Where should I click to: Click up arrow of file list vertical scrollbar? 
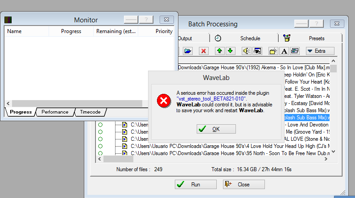(333, 61)
